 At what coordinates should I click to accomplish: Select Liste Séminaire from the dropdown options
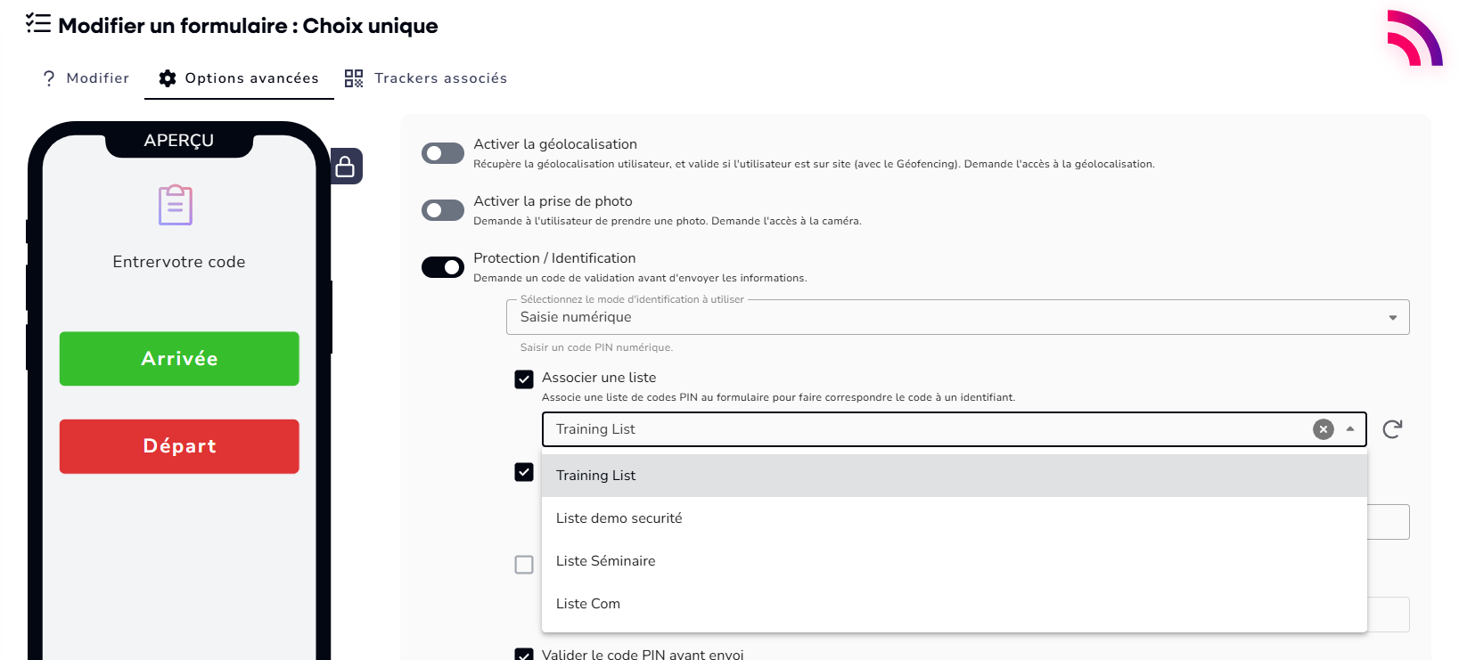coord(606,561)
